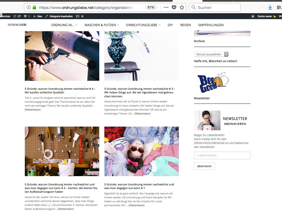Open the Firefox library icon

click(279, 7)
